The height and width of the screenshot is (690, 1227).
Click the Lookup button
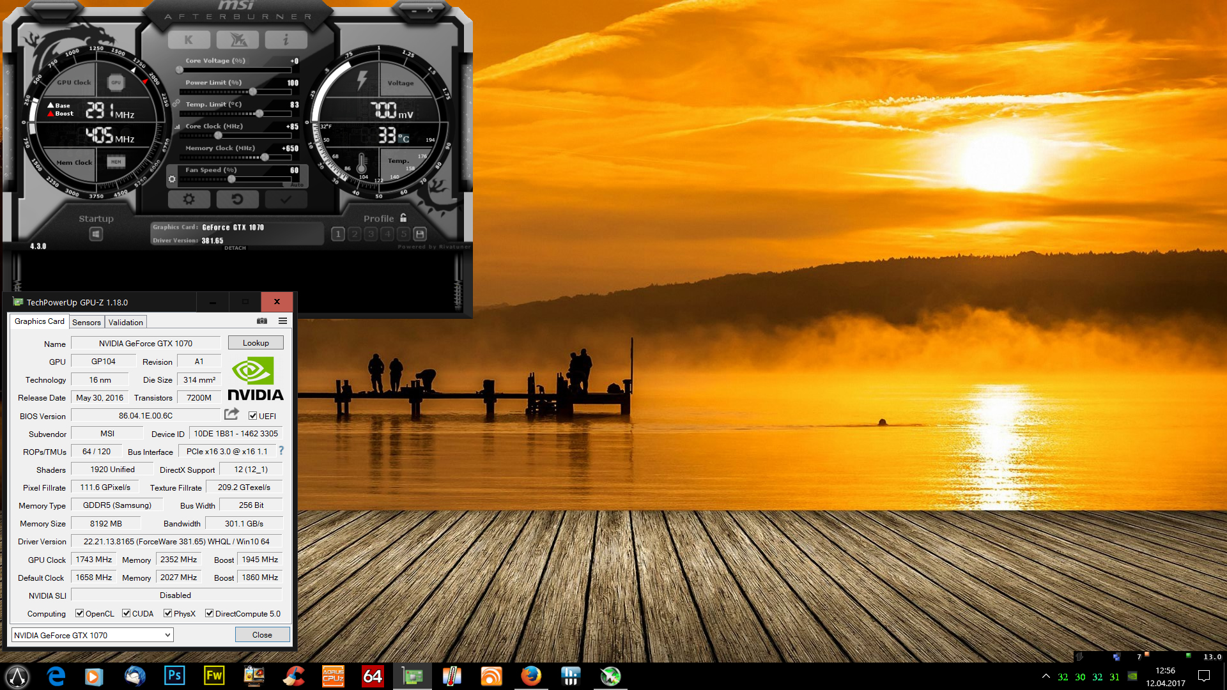(256, 343)
